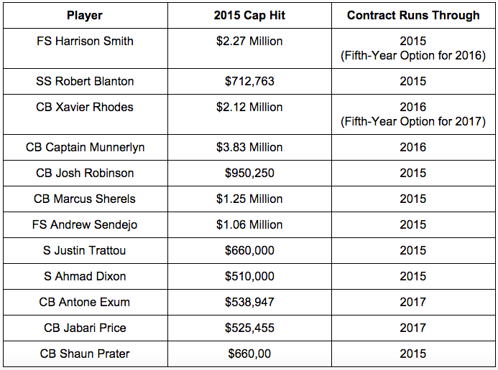
Task: Select the S Justin Trattou cell
Action: pos(85,250)
